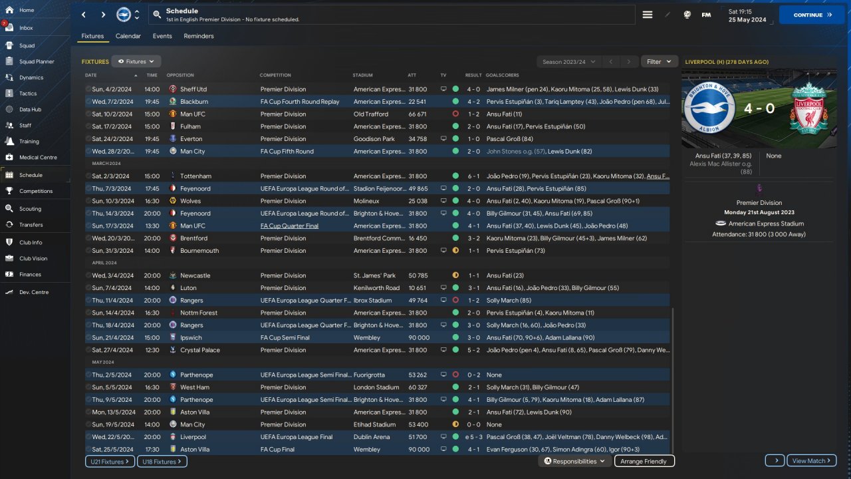Open the Fixtures view dropdown
The width and height of the screenshot is (851, 479).
pos(136,61)
